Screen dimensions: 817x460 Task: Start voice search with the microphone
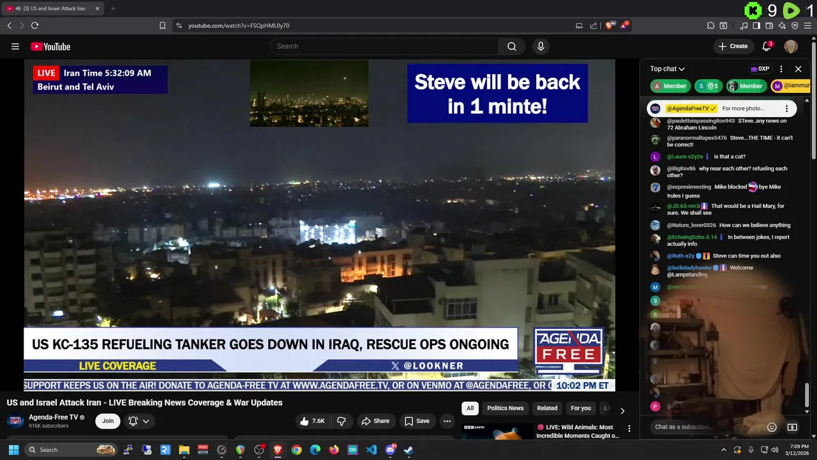(541, 46)
